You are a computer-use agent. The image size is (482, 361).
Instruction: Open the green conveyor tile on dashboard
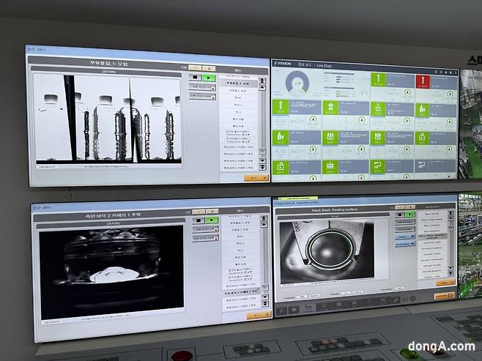pos(377,166)
